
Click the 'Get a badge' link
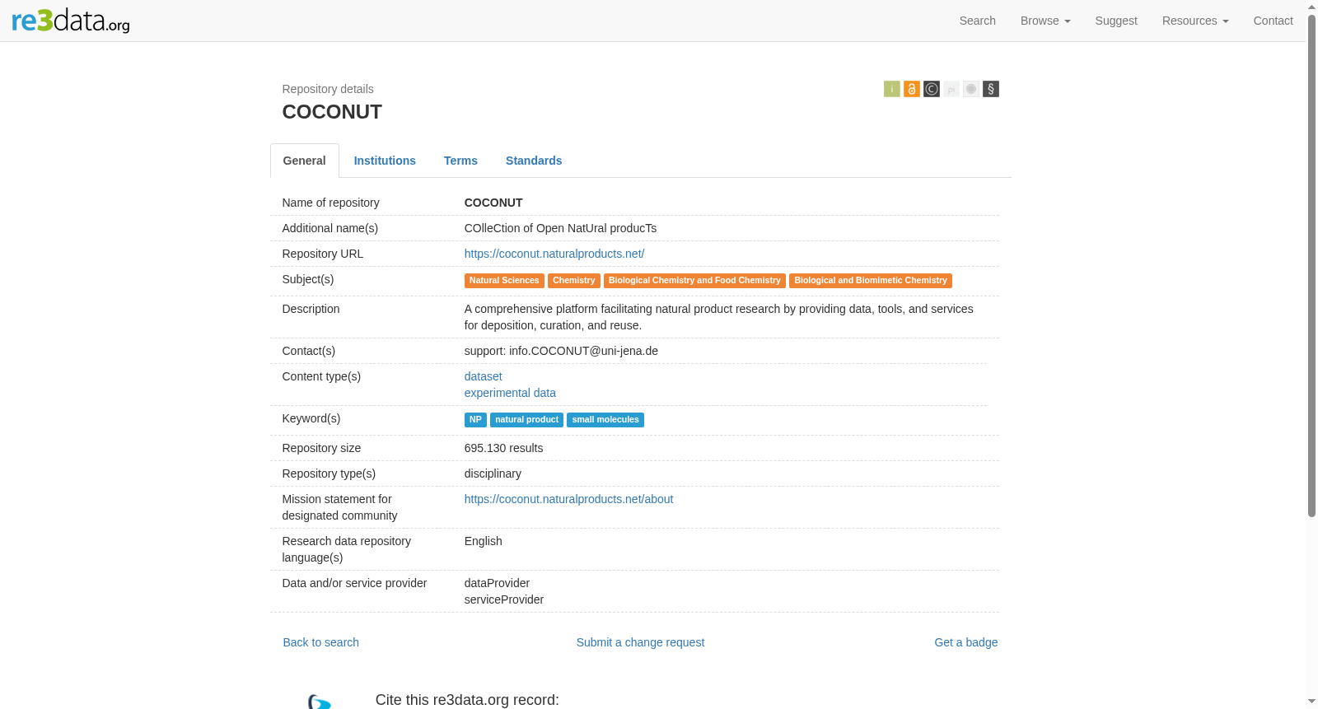click(x=965, y=642)
